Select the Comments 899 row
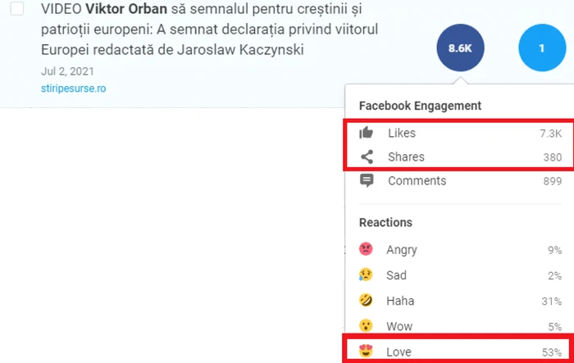574x363 pixels. click(460, 181)
